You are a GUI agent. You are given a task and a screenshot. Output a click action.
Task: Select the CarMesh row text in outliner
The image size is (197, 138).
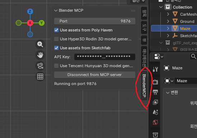[x=188, y=14]
